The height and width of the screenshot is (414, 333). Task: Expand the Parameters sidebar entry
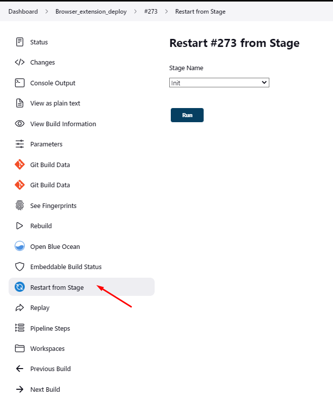coord(46,144)
